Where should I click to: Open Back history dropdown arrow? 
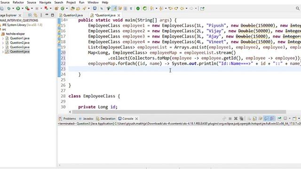[x=186, y=8]
